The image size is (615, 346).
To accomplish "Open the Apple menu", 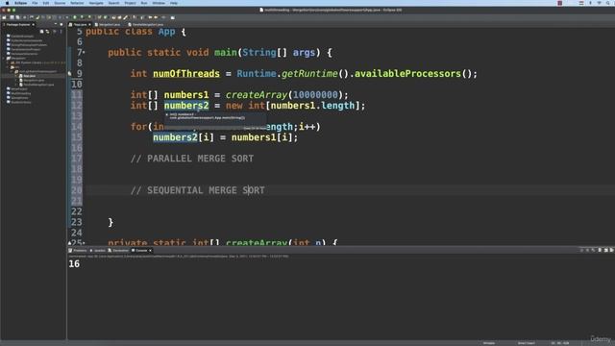I will point(7,3).
